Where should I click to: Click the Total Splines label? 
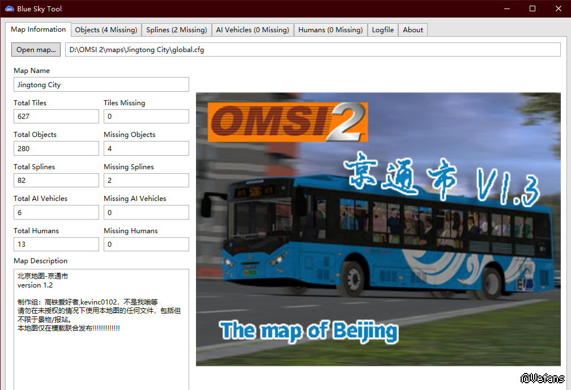tap(34, 166)
